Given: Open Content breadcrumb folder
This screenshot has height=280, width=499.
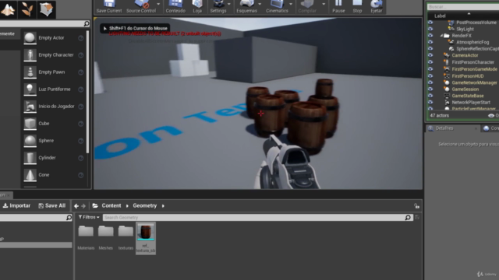Looking at the screenshot, I should pos(111,205).
